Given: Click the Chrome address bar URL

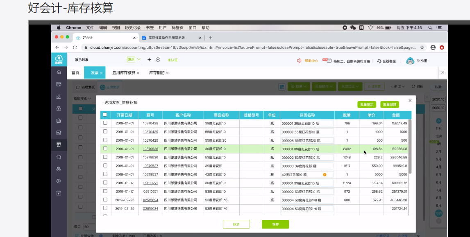Looking at the screenshot, I should [253, 47].
